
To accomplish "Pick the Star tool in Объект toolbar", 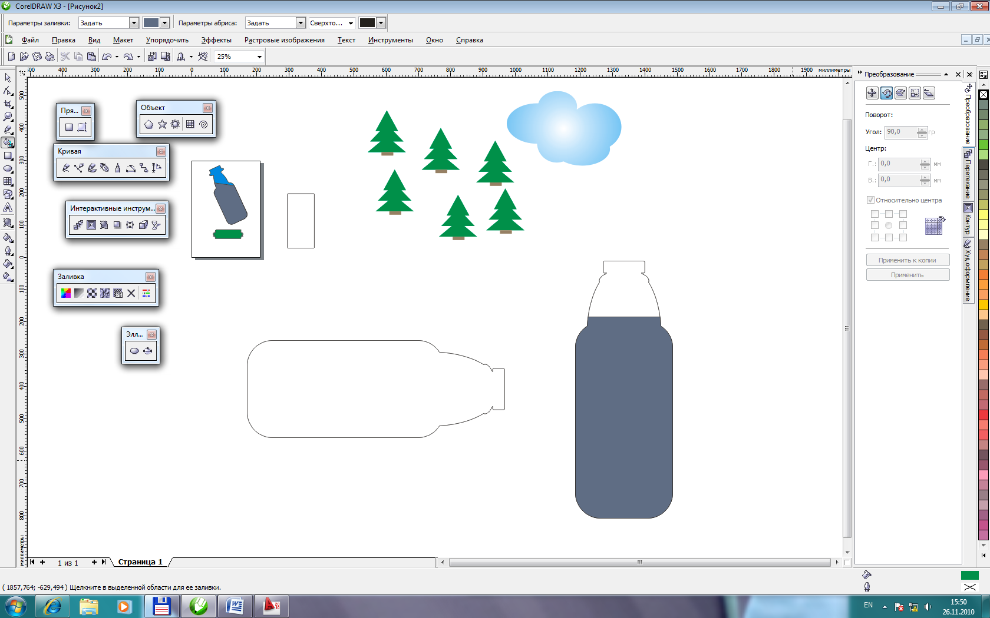I will point(162,124).
